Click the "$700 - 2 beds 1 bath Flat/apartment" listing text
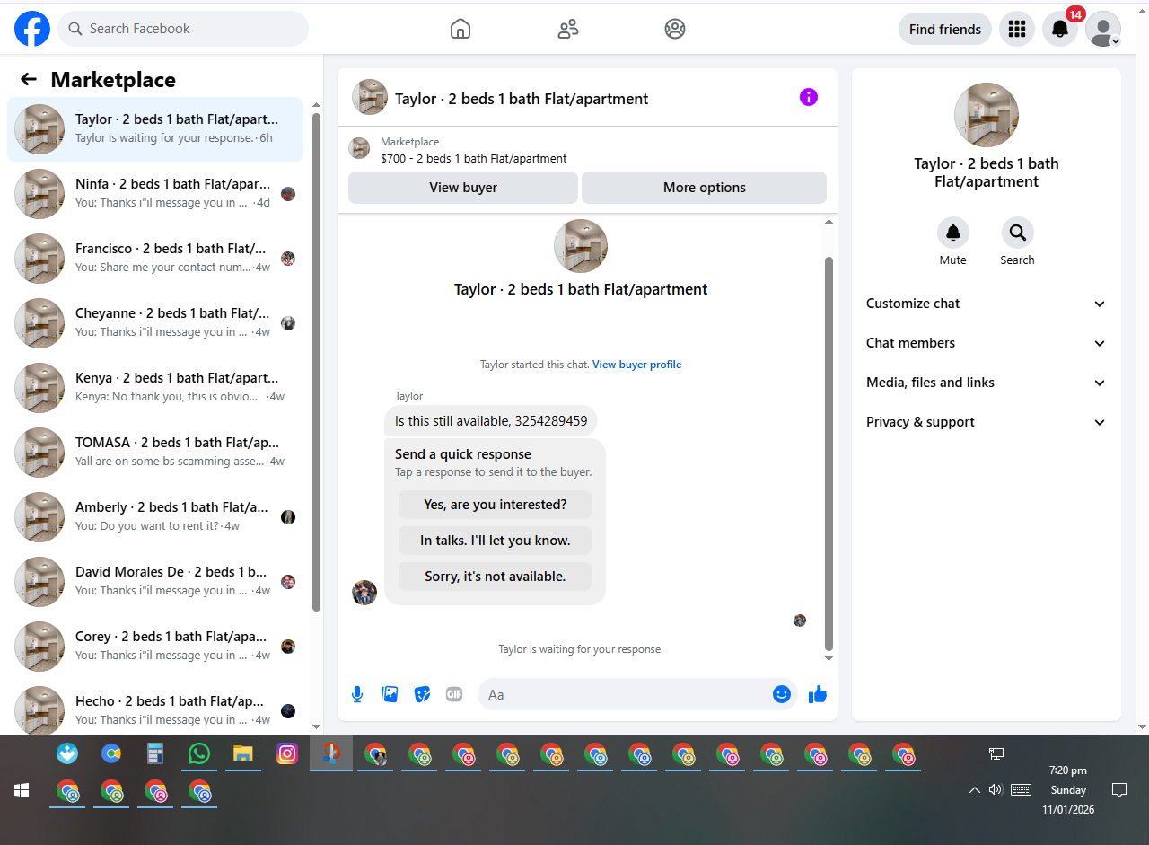 [474, 159]
